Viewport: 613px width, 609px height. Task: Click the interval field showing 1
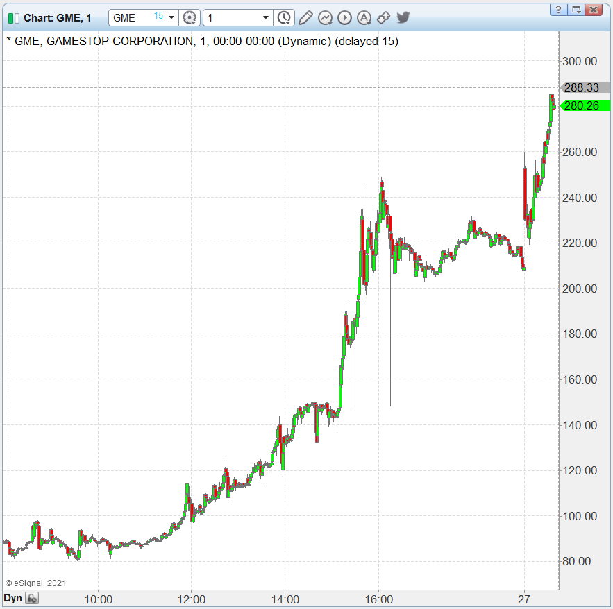(x=237, y=17)
